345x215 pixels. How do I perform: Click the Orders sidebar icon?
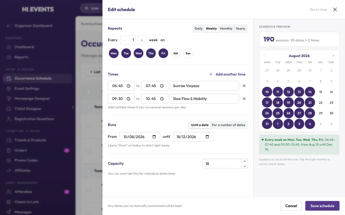(9, 150)
